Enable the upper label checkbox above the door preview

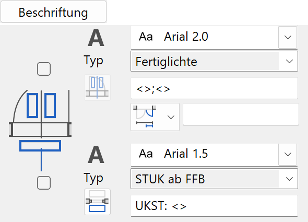pyautogui.click(x=44, y=69)
